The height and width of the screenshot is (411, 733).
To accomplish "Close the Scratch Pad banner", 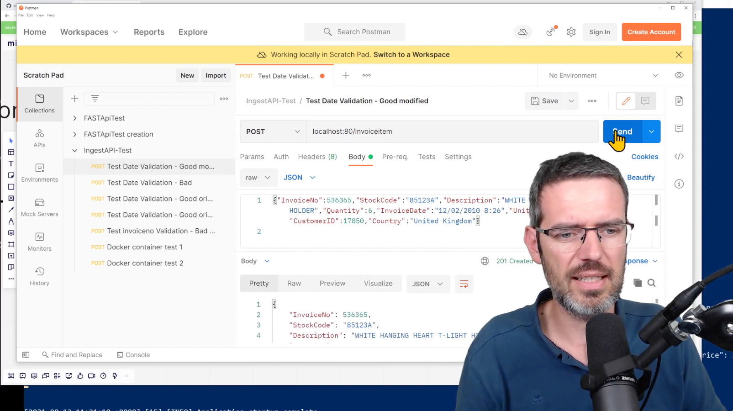I will [679, 55].
